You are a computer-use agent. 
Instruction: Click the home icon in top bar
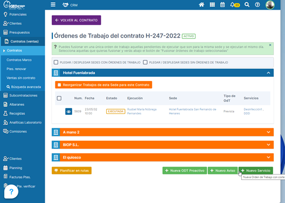click(201, 5)
